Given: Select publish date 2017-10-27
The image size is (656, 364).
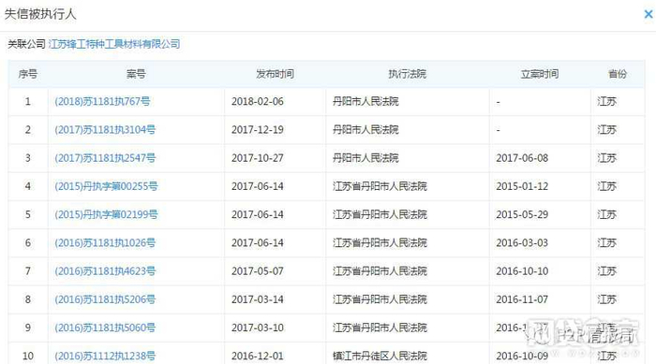Looking at the screenshot, I should 258,158.
